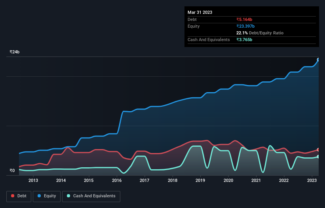Click the blue Equity legend dot

pyautogui.click(x=39, y=196)
